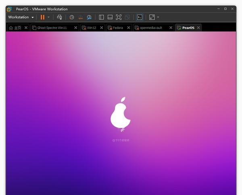Toggle Unity mode
The height and width of the screenshot is (195, 242).
(127, 17)
